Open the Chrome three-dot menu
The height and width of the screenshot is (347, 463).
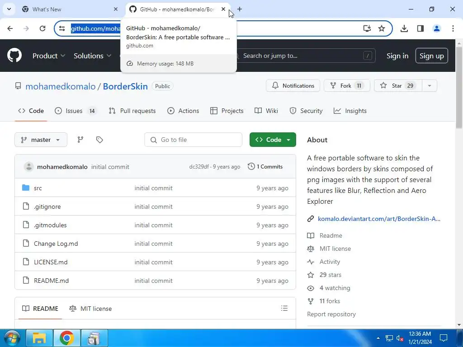453,28
